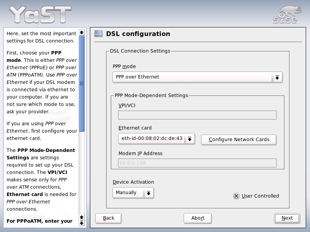
Task: Click the 'Device Activation' label
Action: 133,182
